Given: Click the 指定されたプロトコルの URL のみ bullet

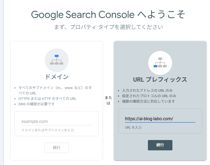Looking at the screenshot, I should click(x=149, y=96).
